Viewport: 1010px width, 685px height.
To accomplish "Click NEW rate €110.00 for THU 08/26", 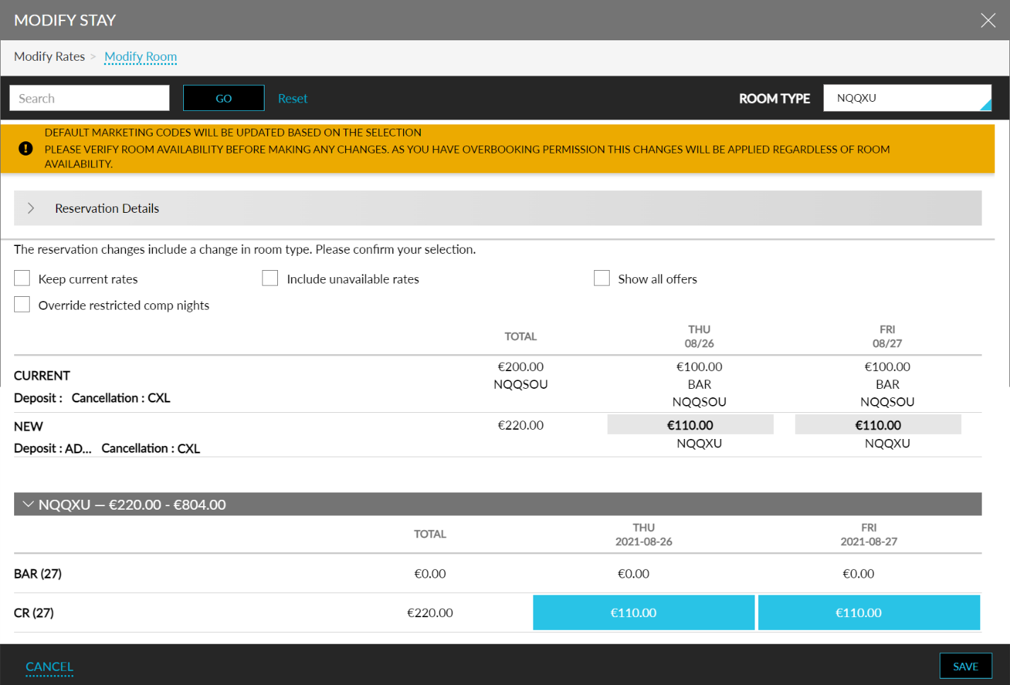I will [690, 425].
